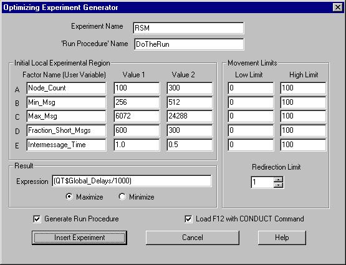
Task: Edit High Limit field for factor E row
Action: pyautogui.click(x=303, y=145)
